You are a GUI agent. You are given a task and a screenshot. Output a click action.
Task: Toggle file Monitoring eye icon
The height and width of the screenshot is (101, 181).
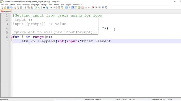coord(89,8)
